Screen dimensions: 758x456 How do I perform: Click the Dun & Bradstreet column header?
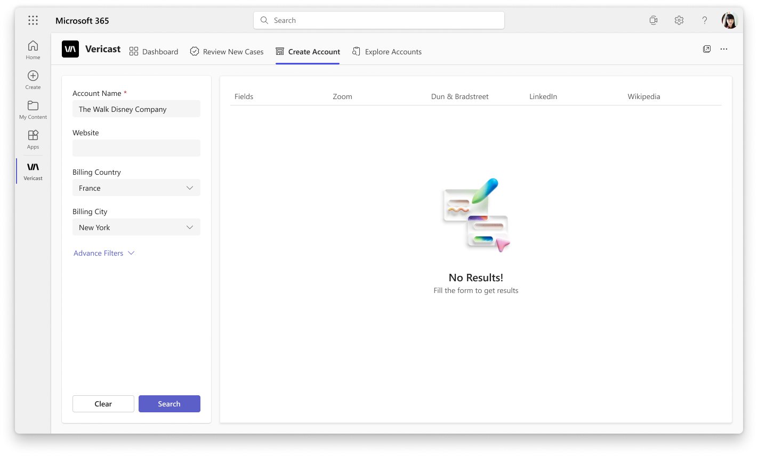pyautogui.click(x=460, y=96)
